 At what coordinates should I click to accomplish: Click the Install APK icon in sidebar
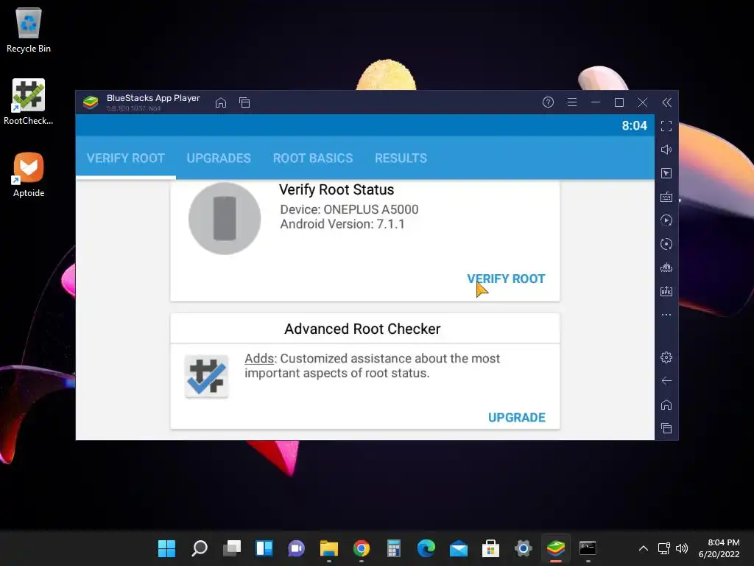coord(666,291)
